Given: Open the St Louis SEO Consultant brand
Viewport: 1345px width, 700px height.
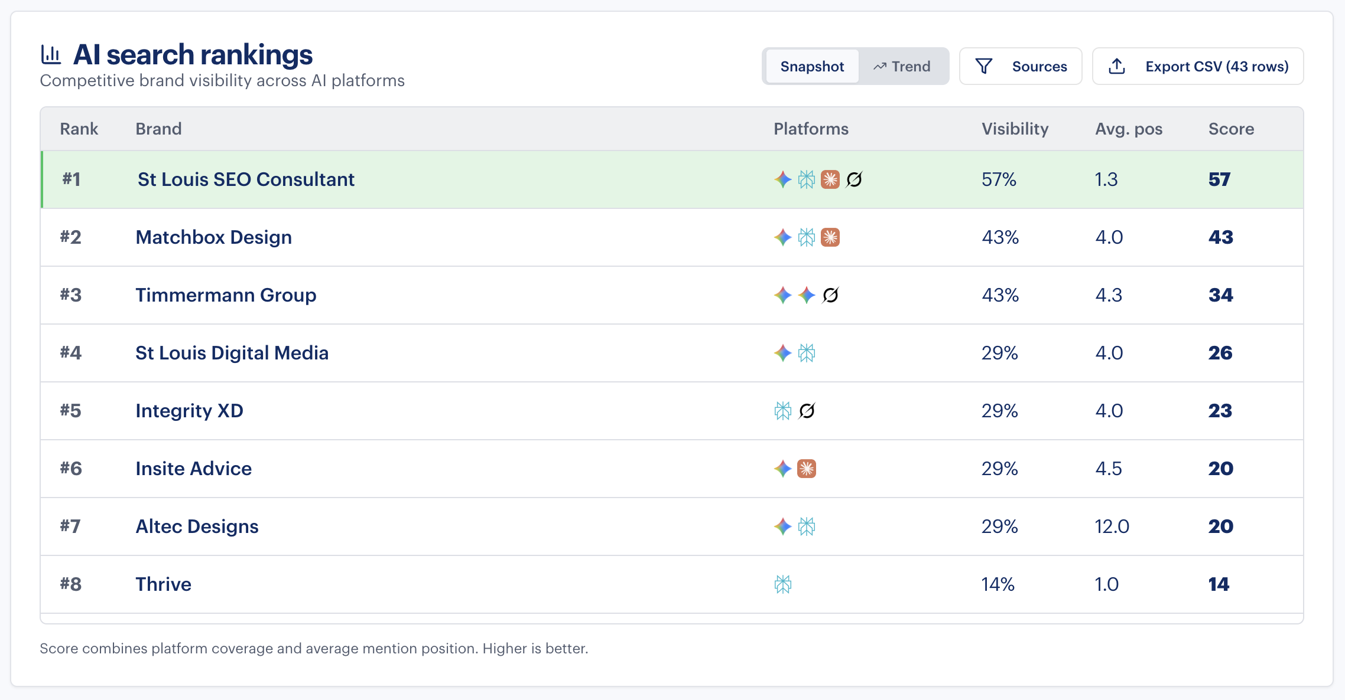Looking at the screenshot, I should [x=246, y=179].
